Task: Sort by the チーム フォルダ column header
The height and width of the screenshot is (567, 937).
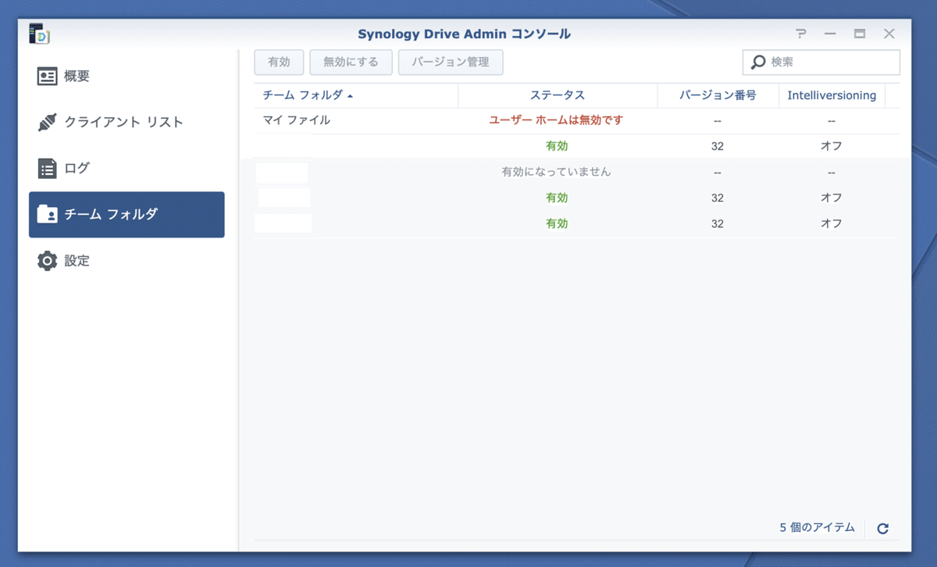Action: [306, 95]
